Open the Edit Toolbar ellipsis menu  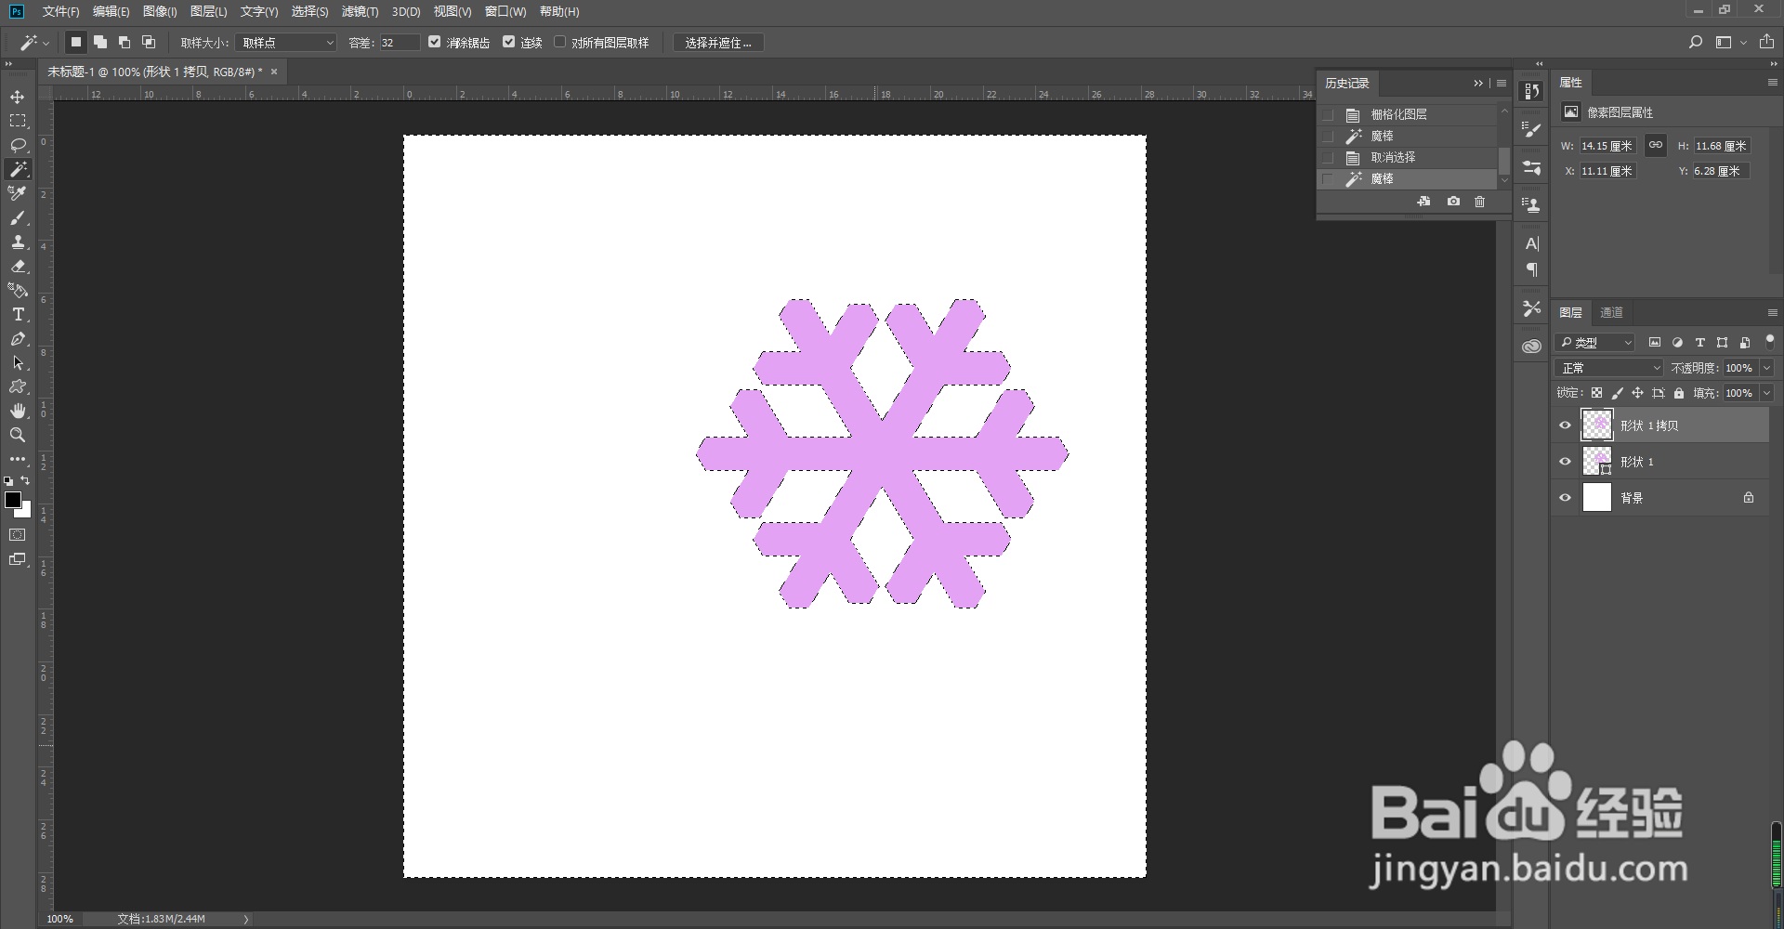click(x=18, y=459)
